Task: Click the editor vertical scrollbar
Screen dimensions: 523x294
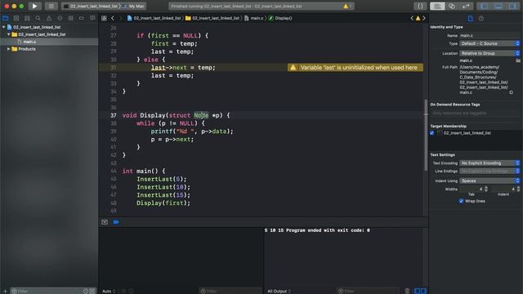Action: point(426,135)
